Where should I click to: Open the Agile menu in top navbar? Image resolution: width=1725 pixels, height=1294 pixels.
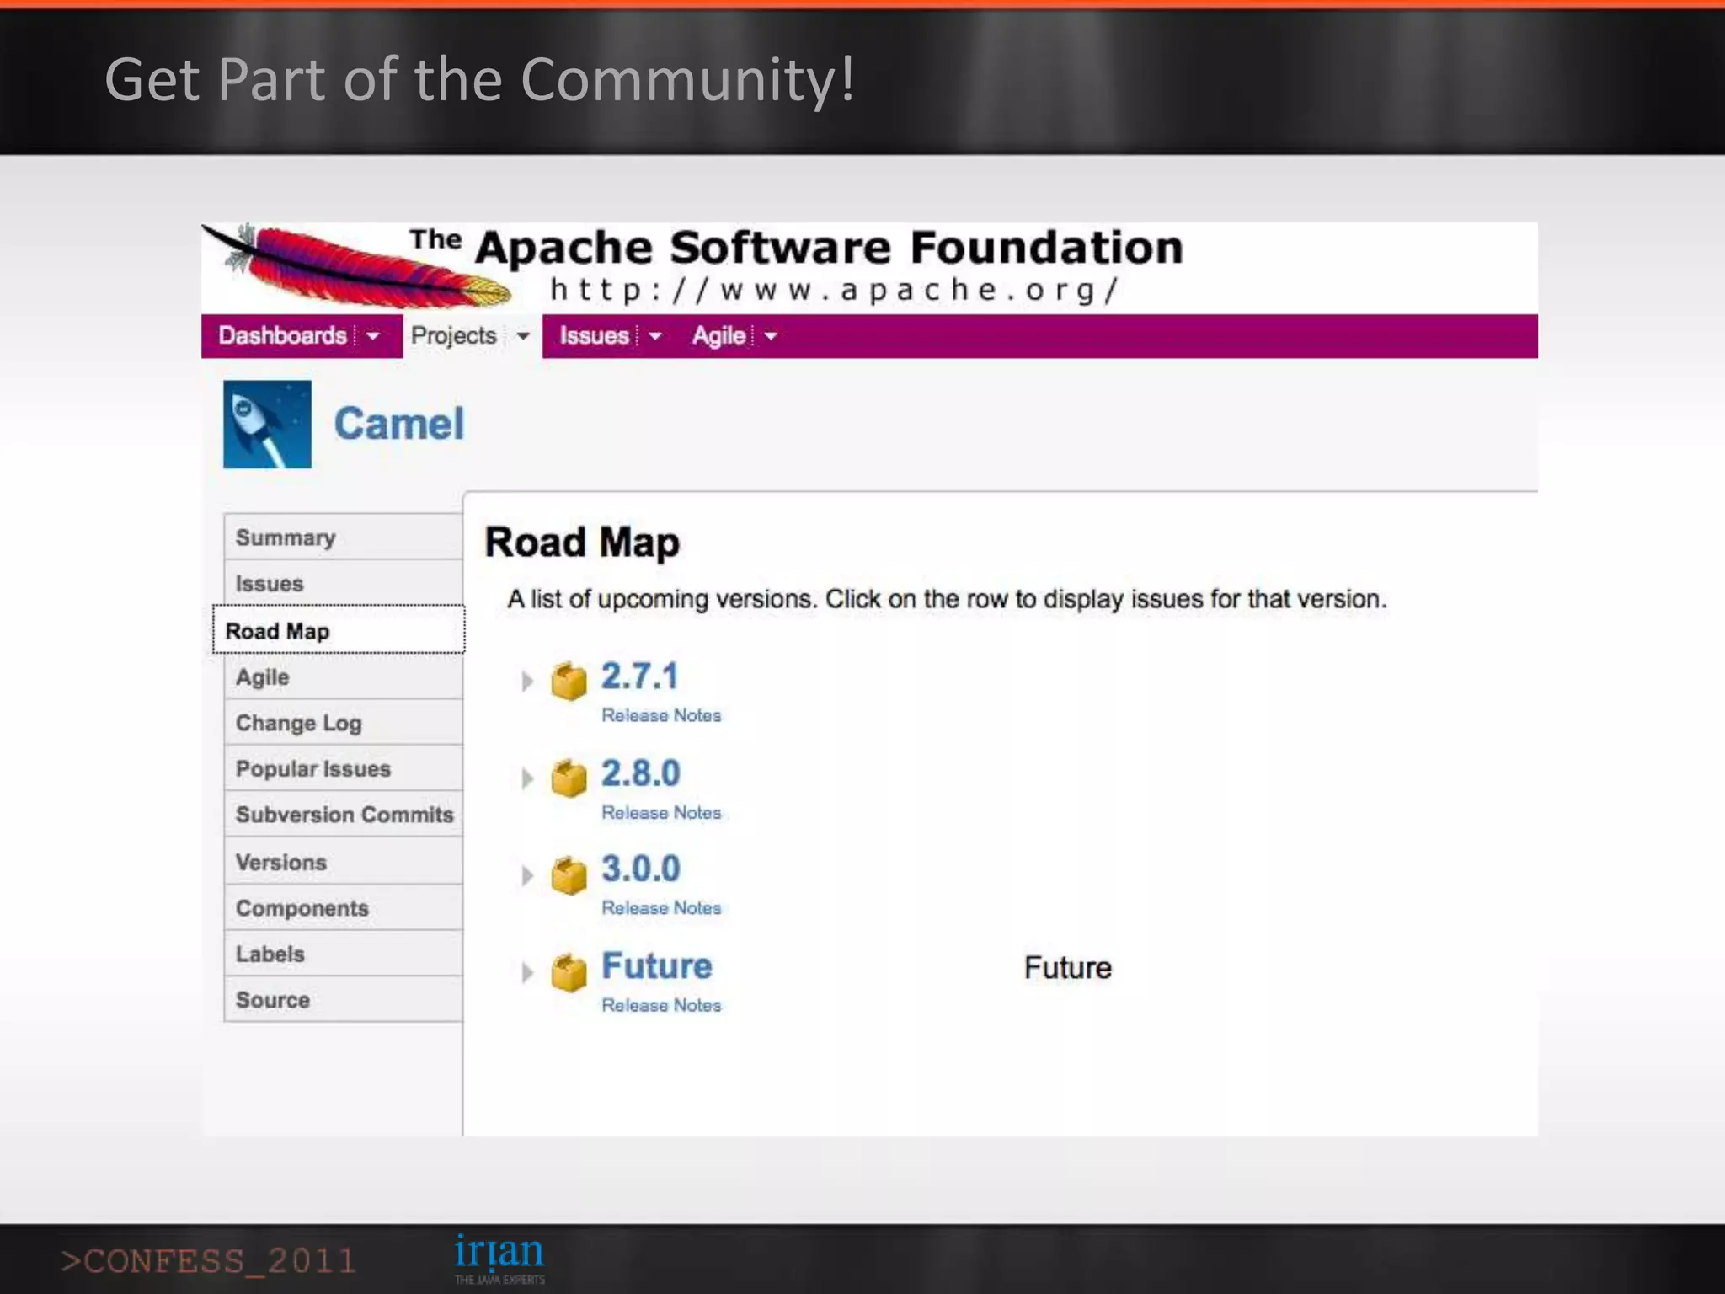[718, 336]
